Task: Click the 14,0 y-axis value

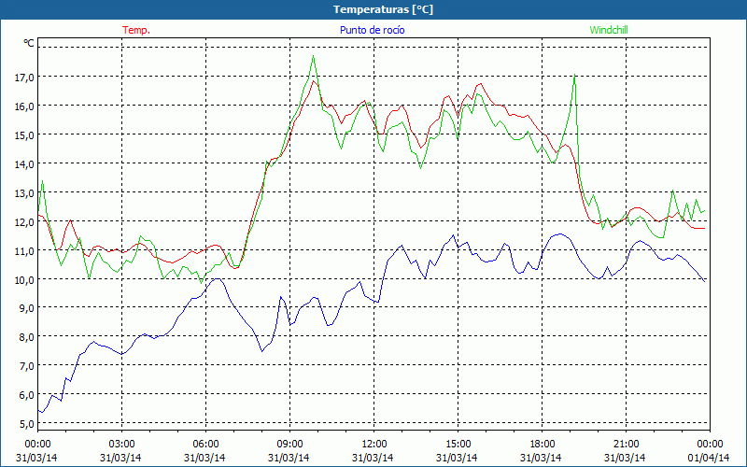Action: 24,163
